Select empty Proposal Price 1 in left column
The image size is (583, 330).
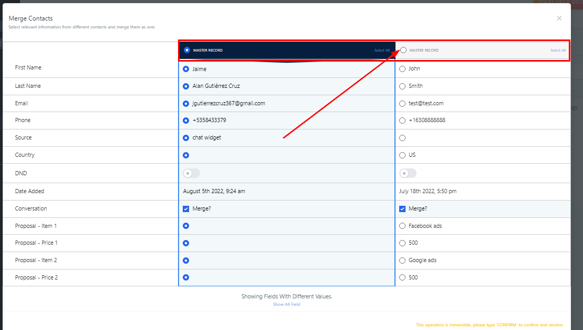pos(186,243)
